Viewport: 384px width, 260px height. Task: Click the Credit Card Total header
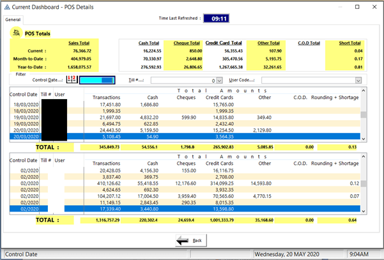224,43
